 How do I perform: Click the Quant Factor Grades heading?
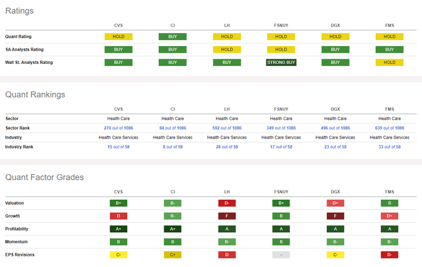click(x=44, y=177)
